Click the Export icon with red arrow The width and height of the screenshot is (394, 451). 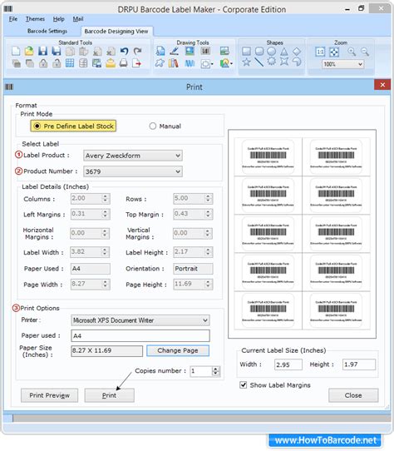137,63
